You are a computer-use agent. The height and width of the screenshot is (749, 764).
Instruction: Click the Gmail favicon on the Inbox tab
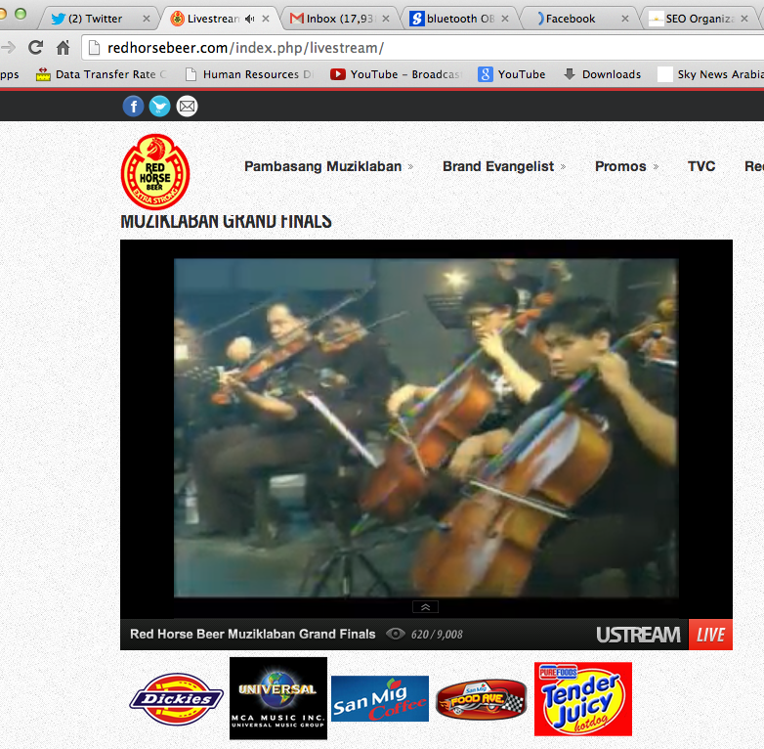pyautogui.click(x=297, y=19)
